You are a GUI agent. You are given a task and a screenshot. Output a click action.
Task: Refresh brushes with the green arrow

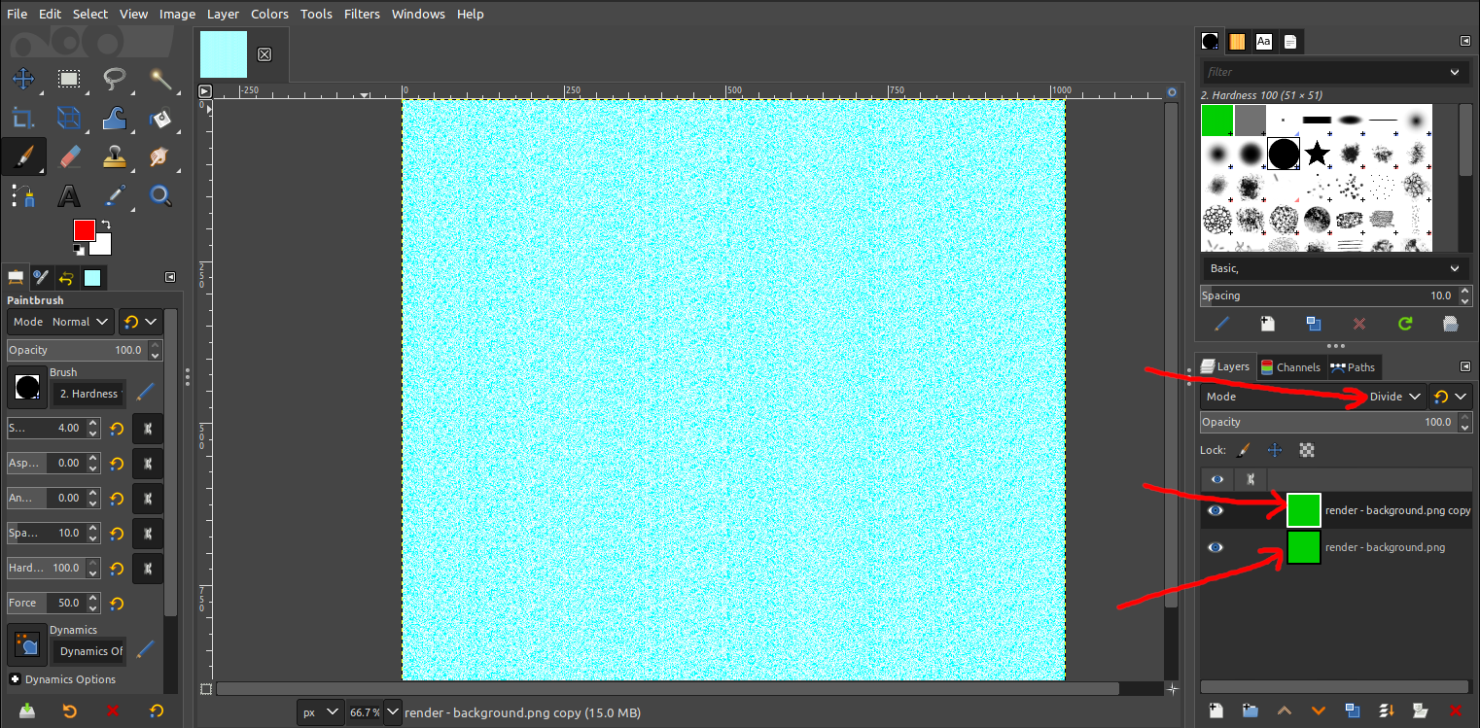pyautogui.click(x=1405, y=324)
